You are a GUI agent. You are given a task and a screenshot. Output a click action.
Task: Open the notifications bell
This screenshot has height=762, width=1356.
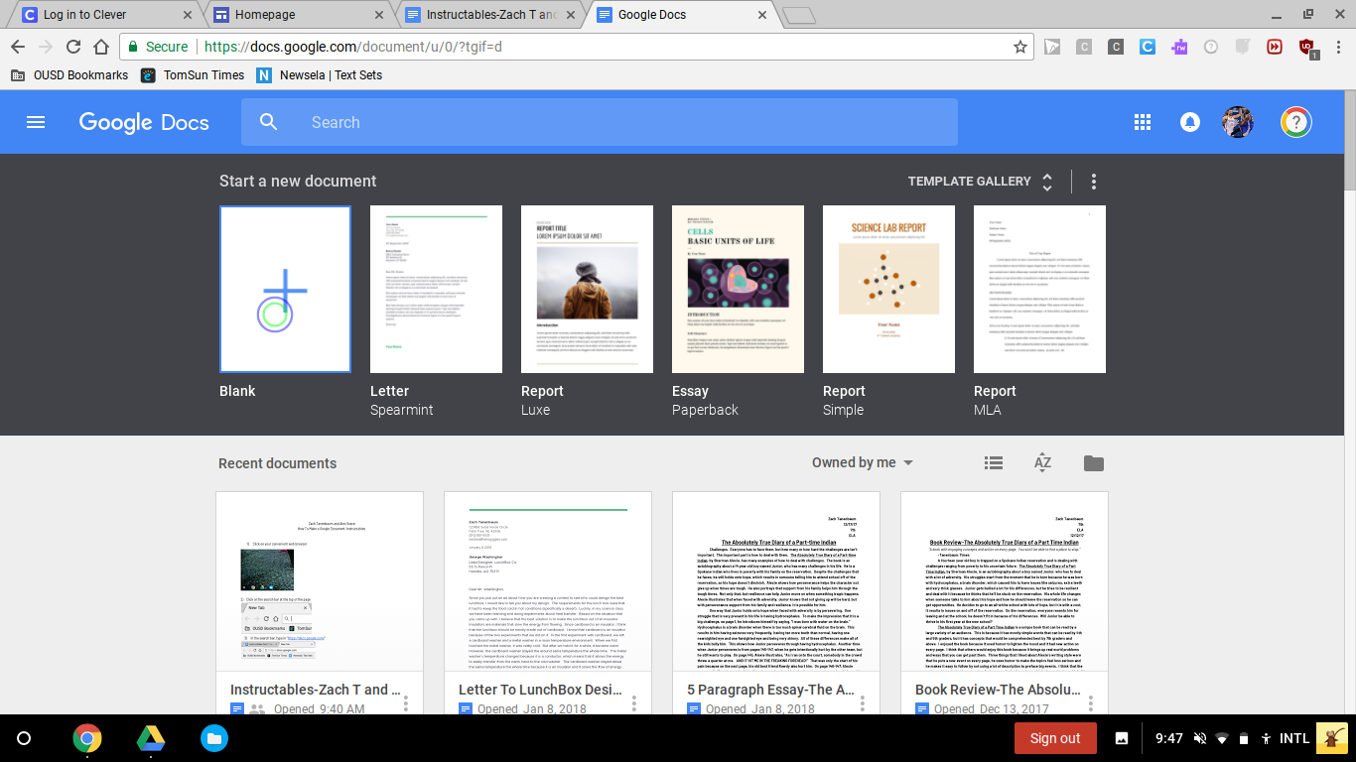pos(1189,122)
